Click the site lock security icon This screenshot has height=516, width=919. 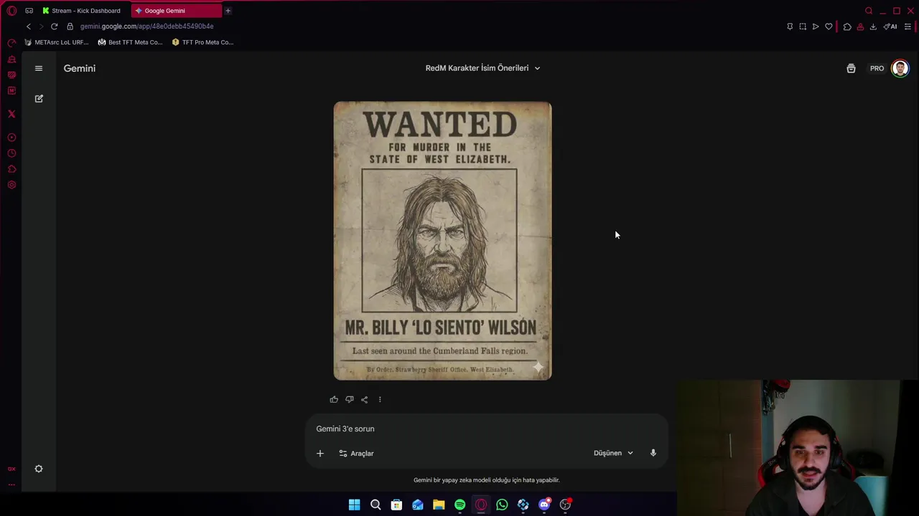click(x=70, y=27)
